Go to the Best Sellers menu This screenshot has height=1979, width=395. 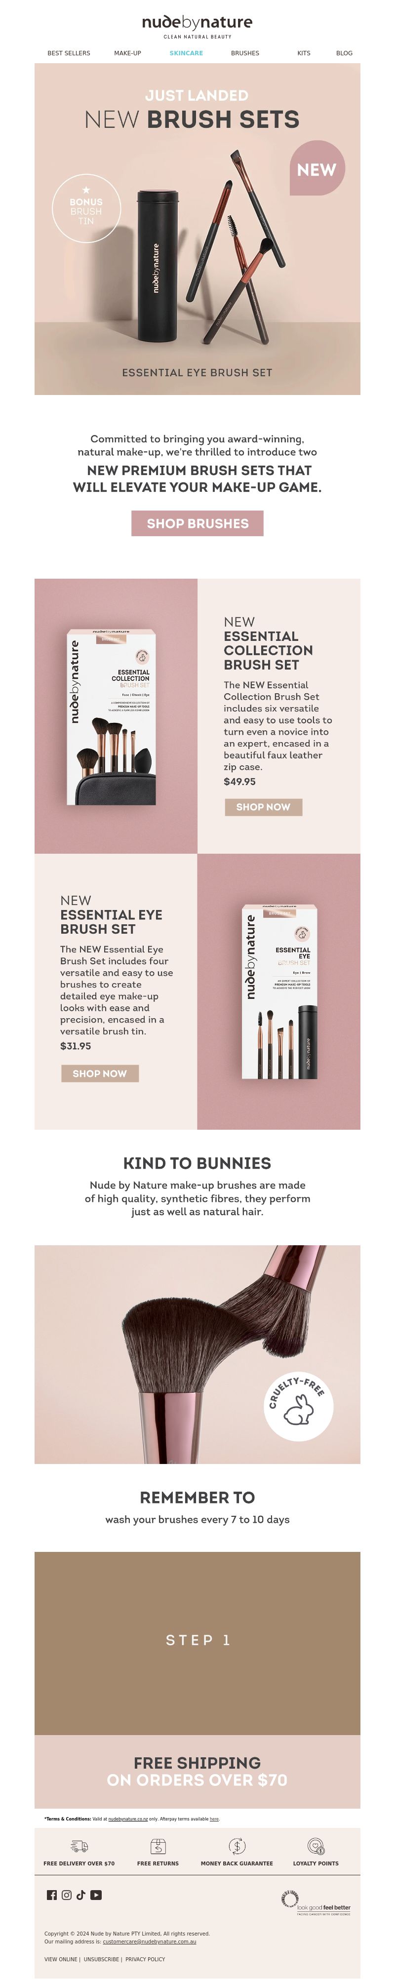click(69, 53)
